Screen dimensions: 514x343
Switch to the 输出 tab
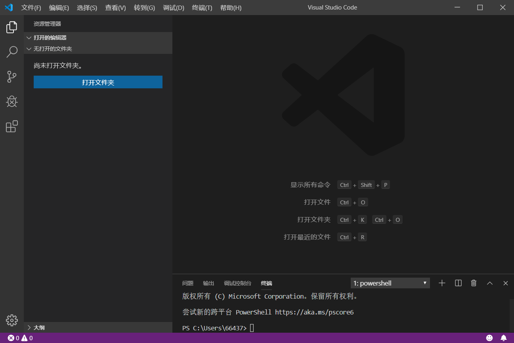click(208, 283)
